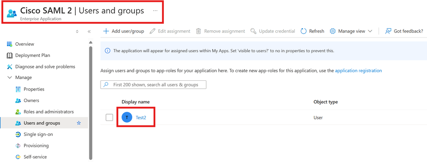Open the Deployment Plan book icon

click(x=9, y=55)
